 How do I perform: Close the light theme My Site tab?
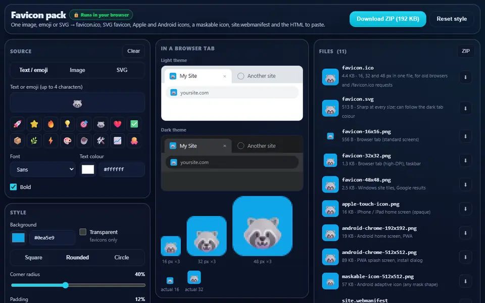(225, 76)
